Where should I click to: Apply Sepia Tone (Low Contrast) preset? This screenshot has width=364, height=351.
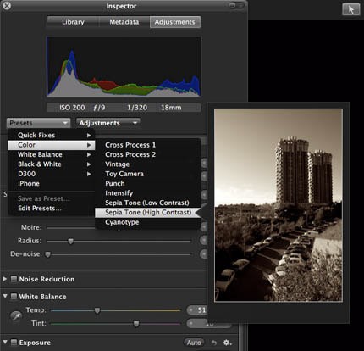tap(148, 203)
